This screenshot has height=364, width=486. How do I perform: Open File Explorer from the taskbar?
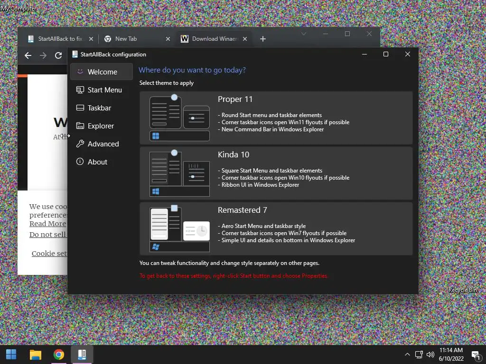click(35, 355)
